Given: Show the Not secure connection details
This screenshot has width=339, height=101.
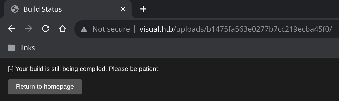Looking at the screenshot, I should tap(111, 29).
